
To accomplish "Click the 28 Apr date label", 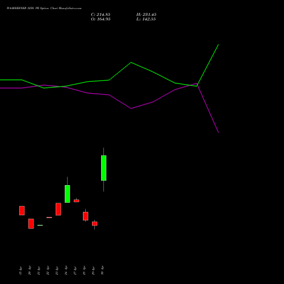I will pyautogui.click(x=84, y=270).
